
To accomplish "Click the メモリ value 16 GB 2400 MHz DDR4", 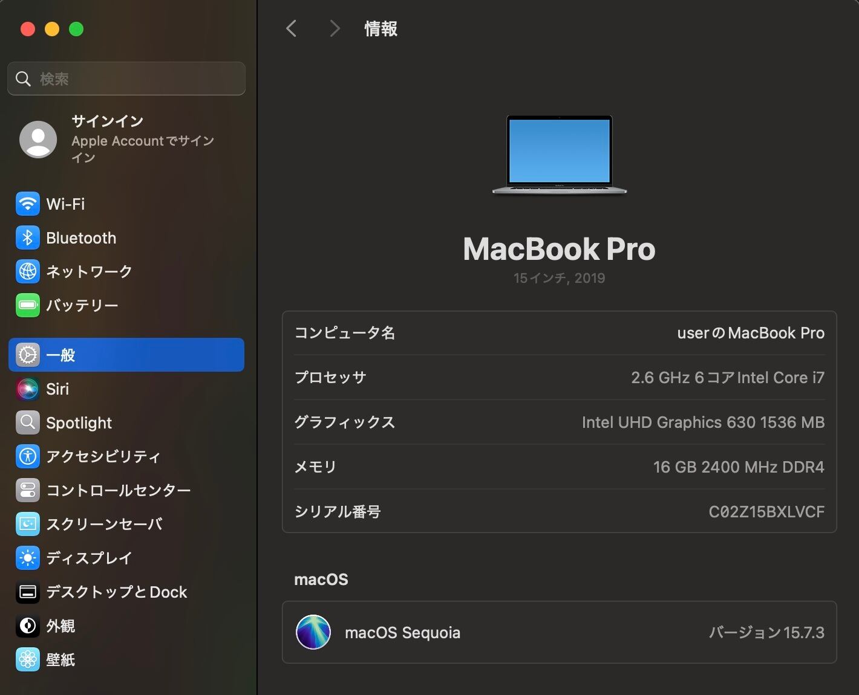I will coord(739,467).
